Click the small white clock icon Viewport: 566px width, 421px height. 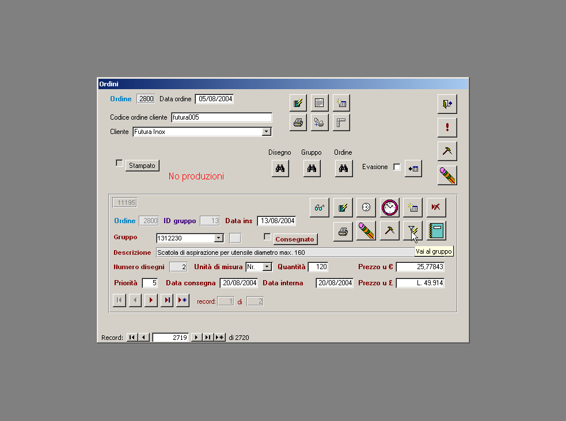(366, 207)
